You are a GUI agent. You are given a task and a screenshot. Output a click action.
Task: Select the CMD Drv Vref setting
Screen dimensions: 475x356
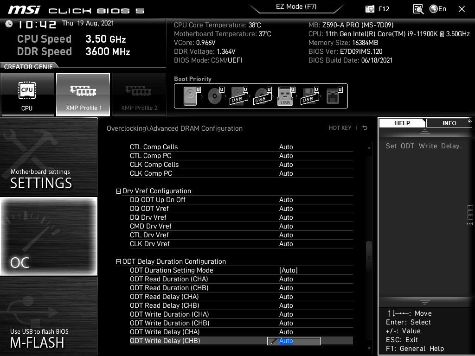tap(241, 226)
